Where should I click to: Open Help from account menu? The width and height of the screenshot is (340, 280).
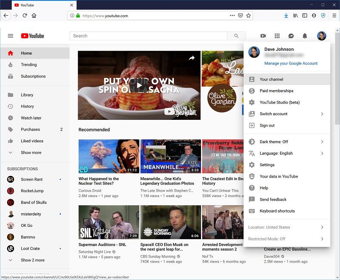coord(287,188)
